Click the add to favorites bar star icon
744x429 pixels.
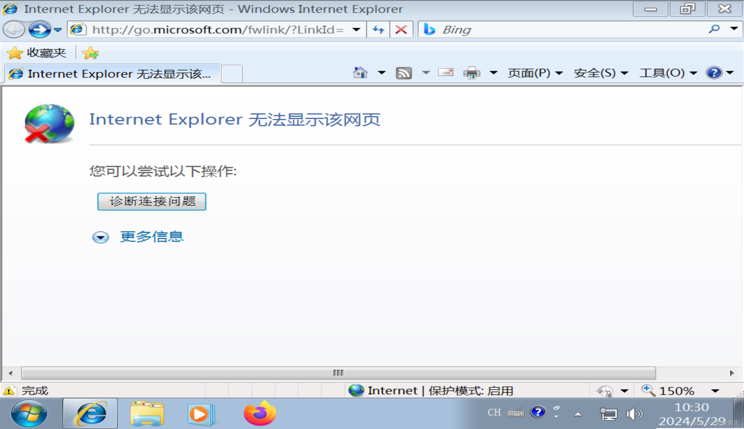(x=90, y=53)
